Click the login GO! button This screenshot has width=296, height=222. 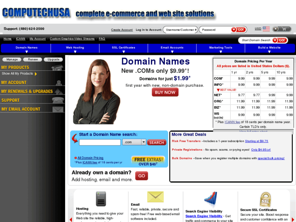pos(239,30)
